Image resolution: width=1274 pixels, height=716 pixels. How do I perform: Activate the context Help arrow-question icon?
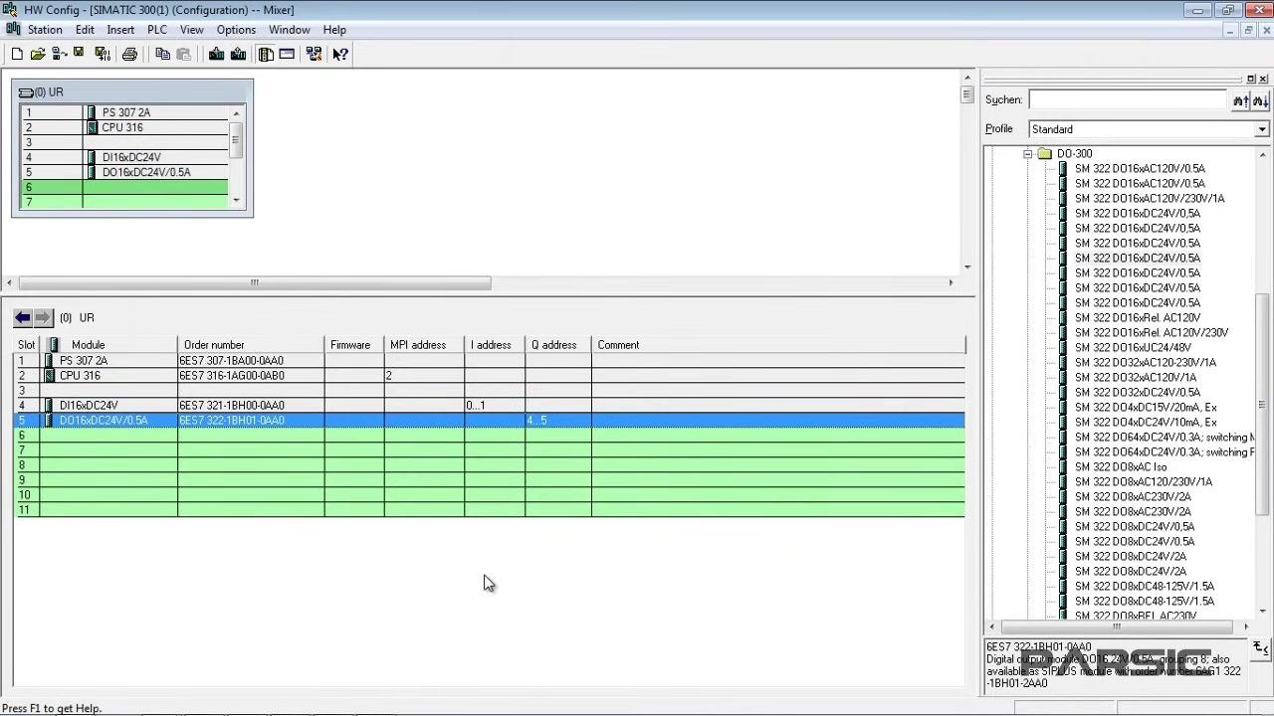coord(340,54)
